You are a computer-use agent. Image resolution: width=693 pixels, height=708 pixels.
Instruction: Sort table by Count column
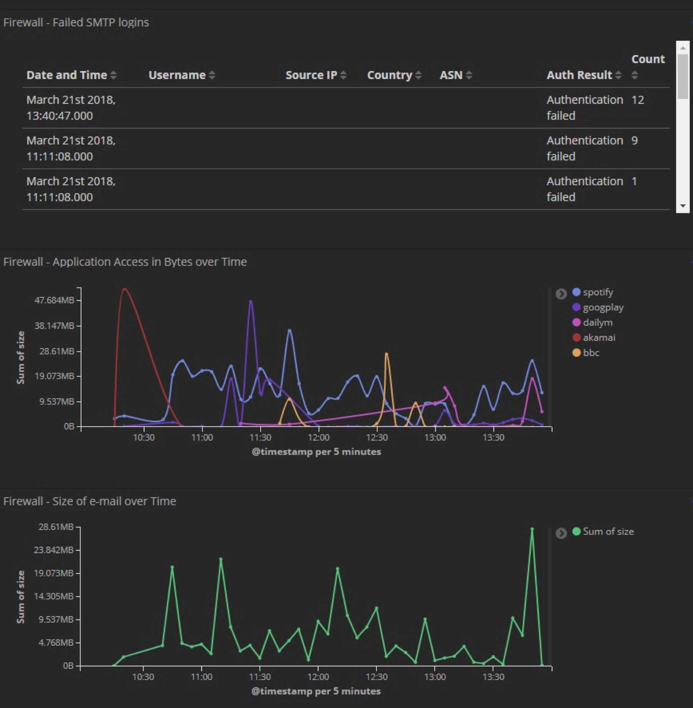click(635, 75)
